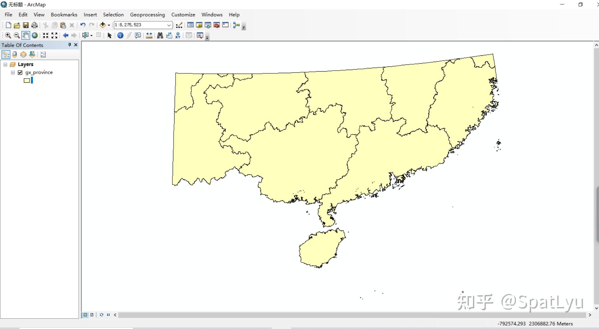
Task: Refresh the map display
Action: point(101,315)
